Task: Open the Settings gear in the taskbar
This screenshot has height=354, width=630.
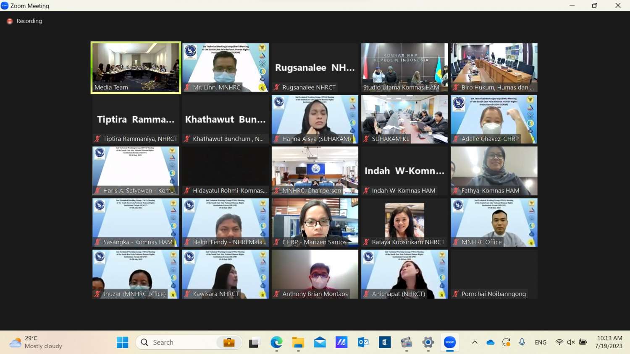Action: pyautogui.click(x=428, y=342)
